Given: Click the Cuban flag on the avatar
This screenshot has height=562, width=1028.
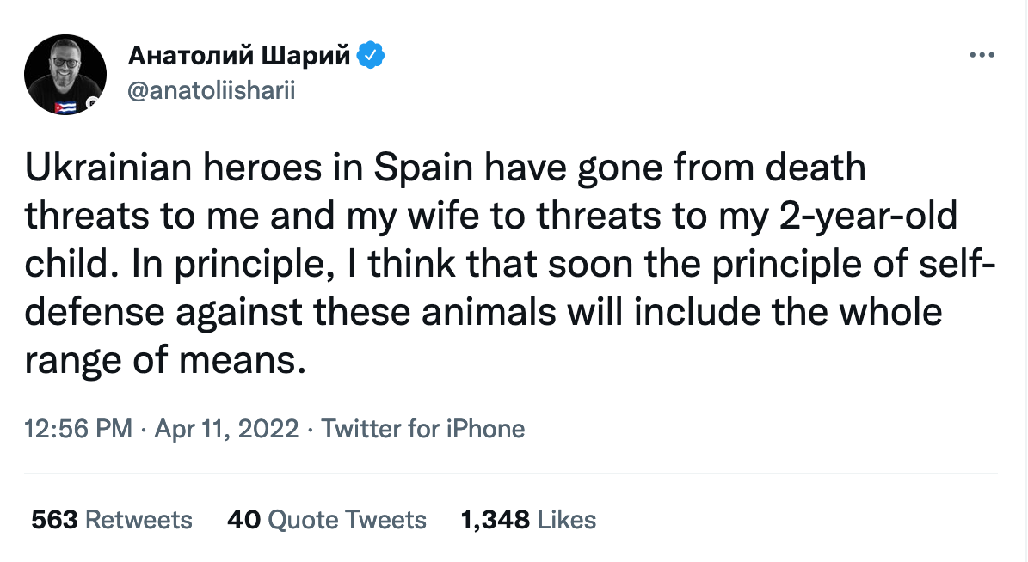Looking at the screenshot, I should [x=65, y=107].
